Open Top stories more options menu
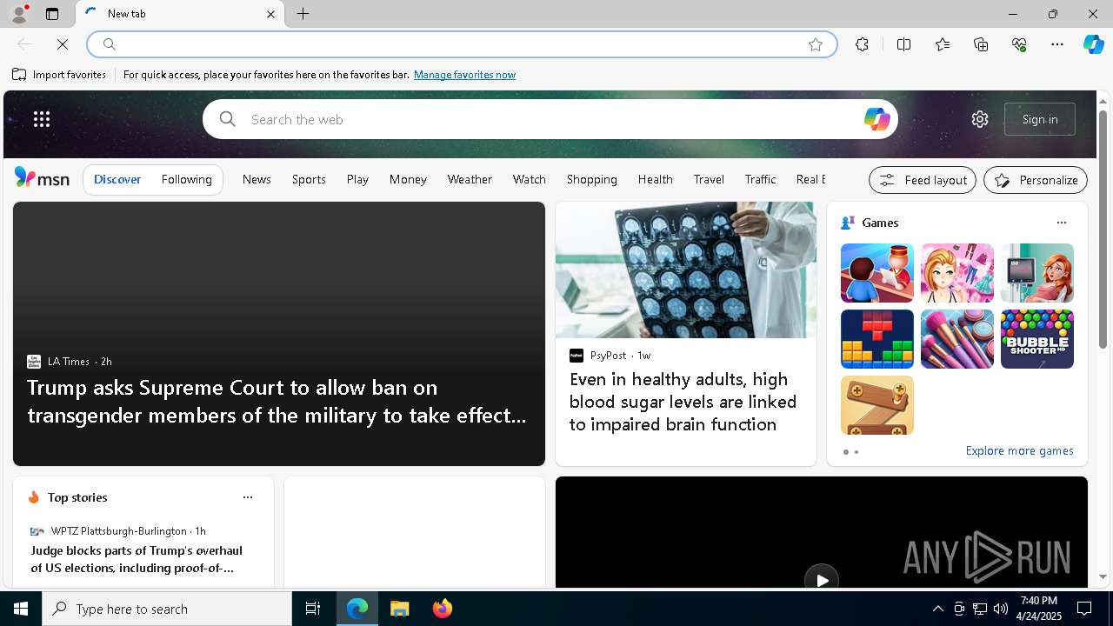 tap(247, 497)
